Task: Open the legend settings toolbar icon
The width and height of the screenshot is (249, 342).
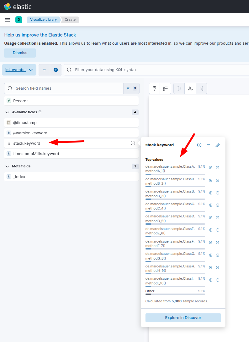Action: [x=166, y=88]
